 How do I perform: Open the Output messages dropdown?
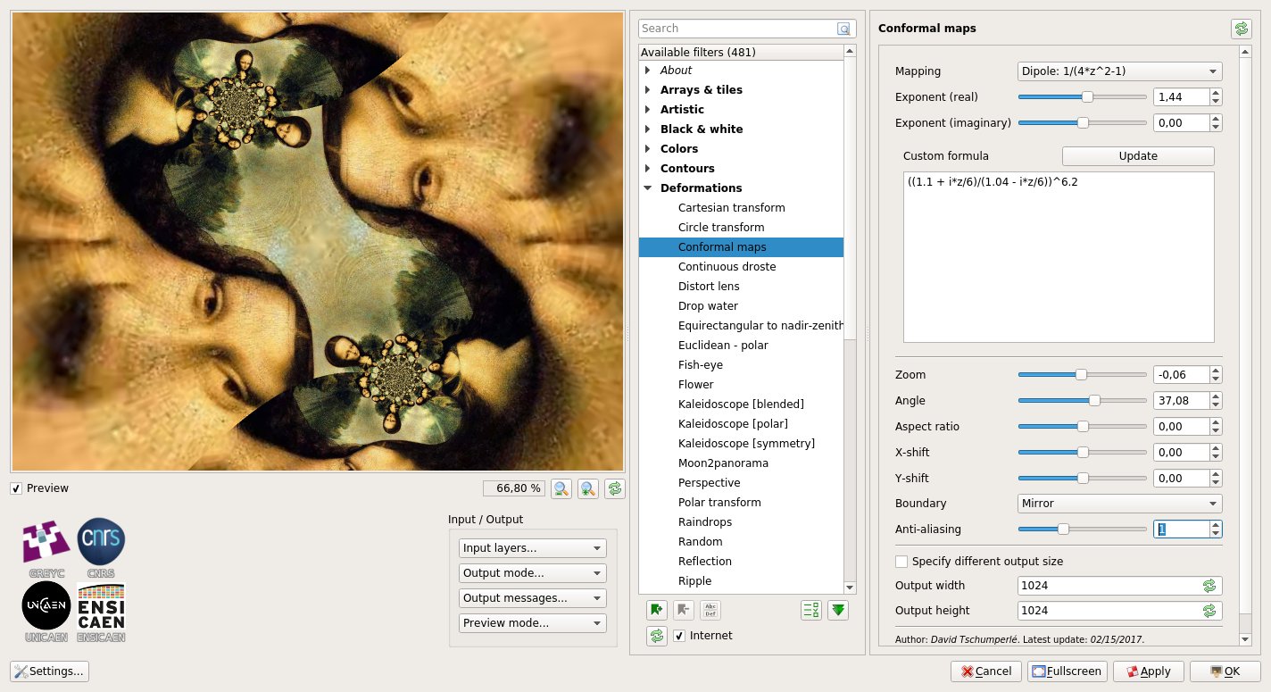[x=533, y=598]
